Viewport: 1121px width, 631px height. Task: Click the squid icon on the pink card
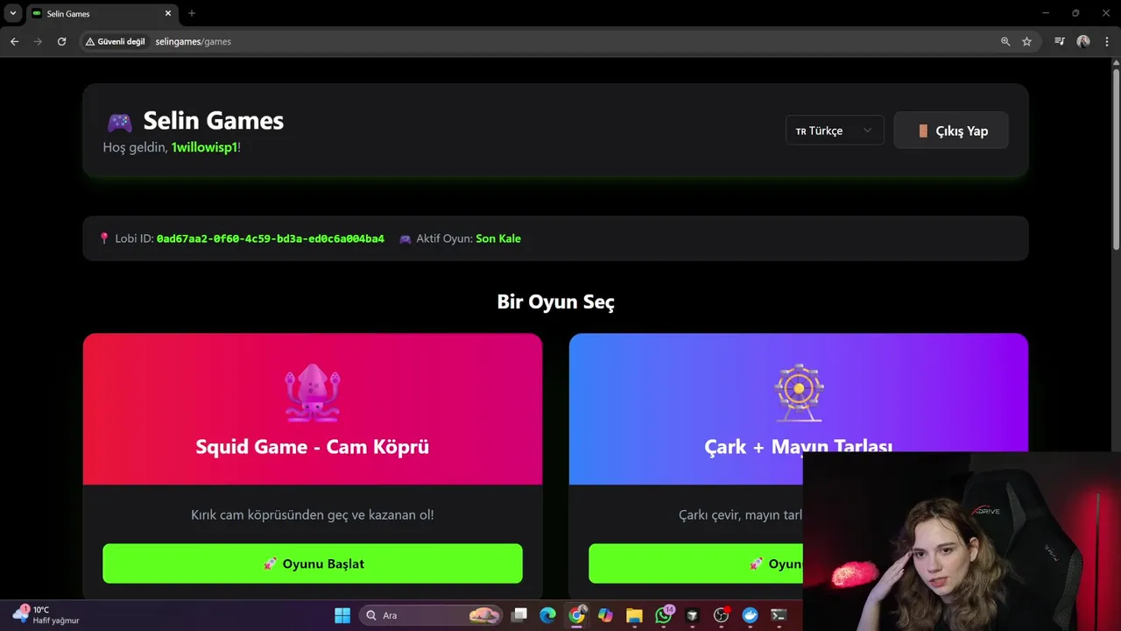[313, 393]
